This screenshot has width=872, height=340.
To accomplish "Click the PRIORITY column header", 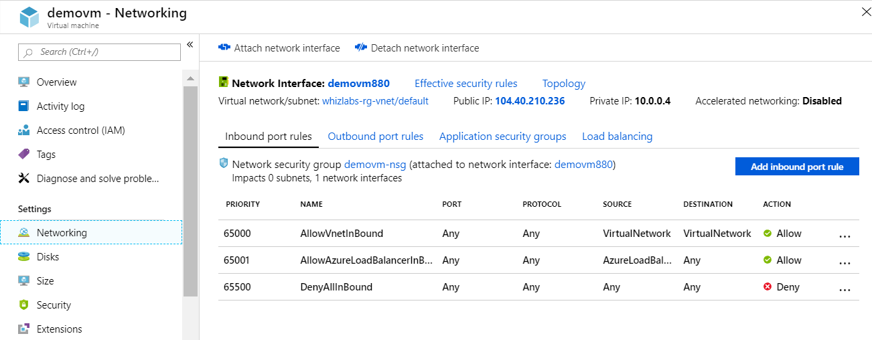I will coord(242,204).
